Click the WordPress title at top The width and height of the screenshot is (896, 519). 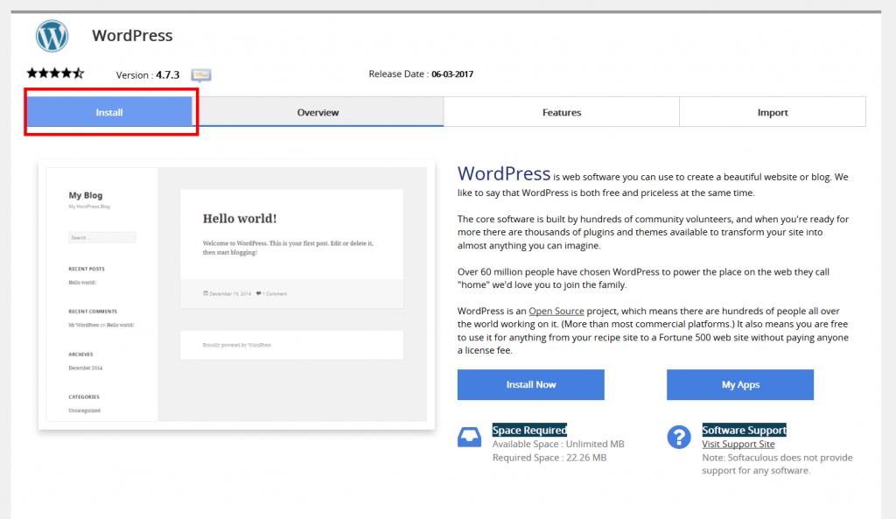(133, 35)
